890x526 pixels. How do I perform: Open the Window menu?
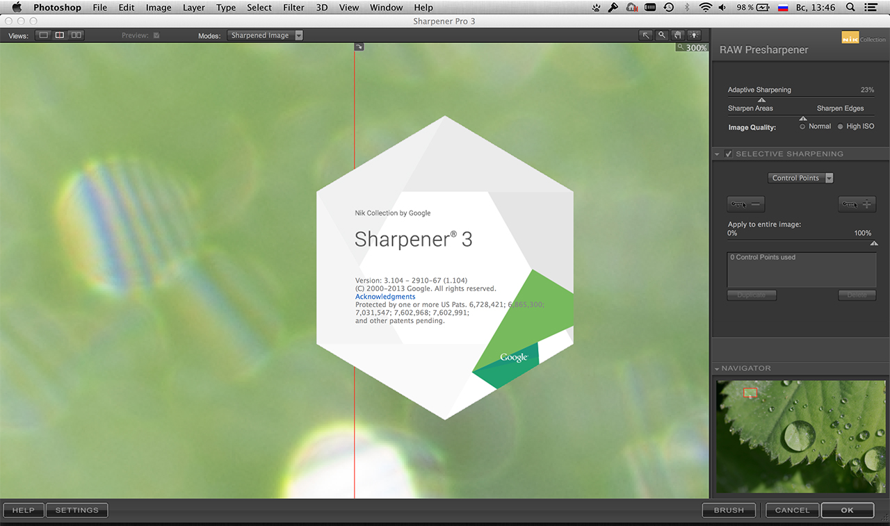[387, 8]
